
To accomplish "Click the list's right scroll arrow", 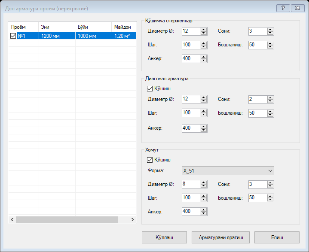I will pyautogui.click(x=133, y=219).
